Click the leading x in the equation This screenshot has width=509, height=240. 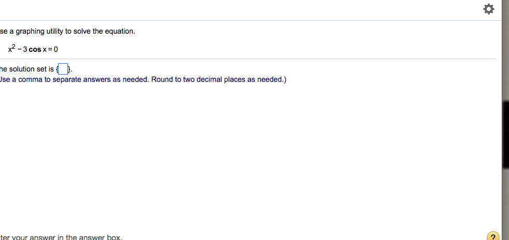click(10, 50)
